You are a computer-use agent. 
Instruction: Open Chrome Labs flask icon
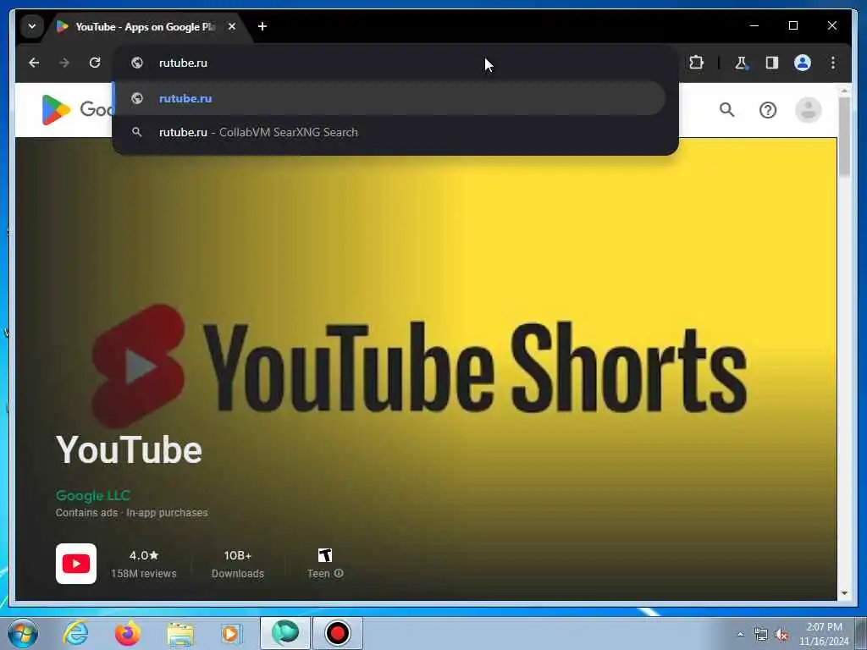click(x=741, y=63)
